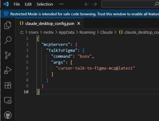This screenshot has height=121, width=159.
Task: Open Remote Explorer view
Action: coord(8,100)
